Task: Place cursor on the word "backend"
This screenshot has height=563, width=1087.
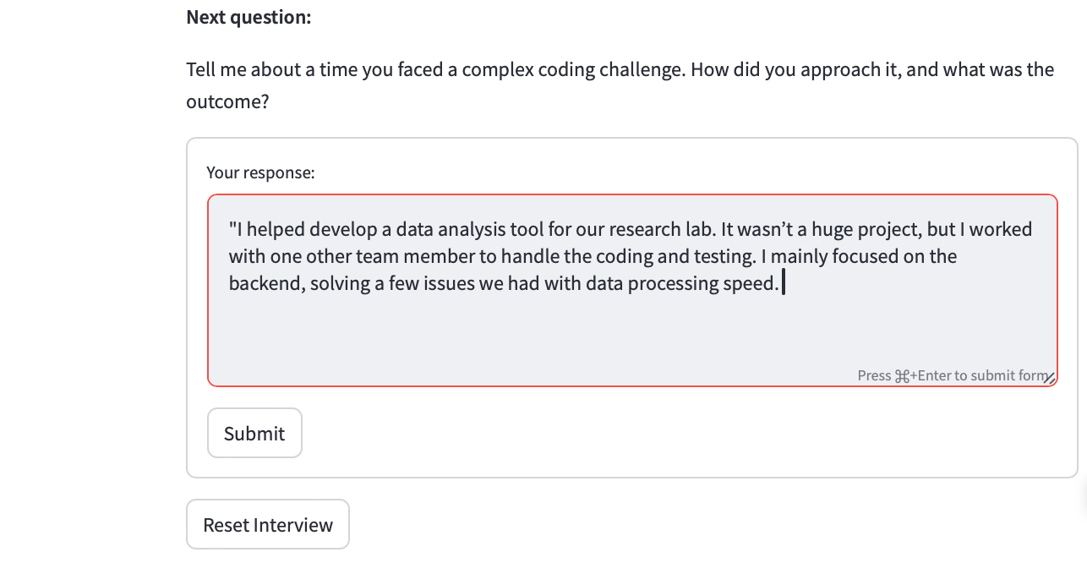Action: 265,283
